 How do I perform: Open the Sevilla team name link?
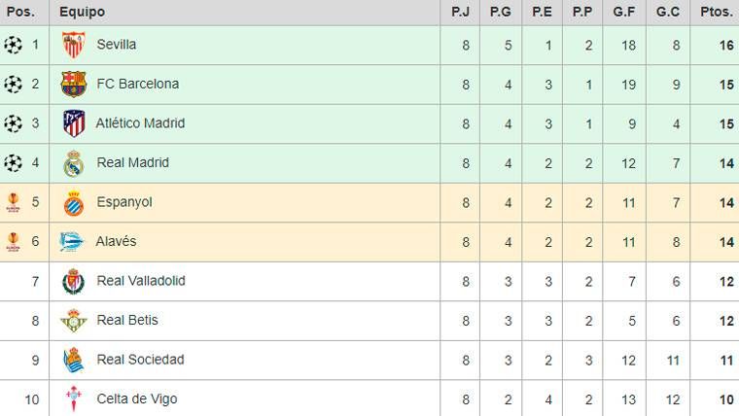pyautogui.click(x=117, y=45)
